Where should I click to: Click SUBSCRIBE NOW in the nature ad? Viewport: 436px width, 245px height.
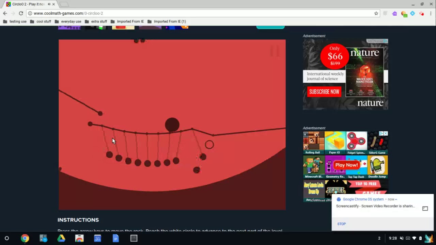(x=324, y=92)
